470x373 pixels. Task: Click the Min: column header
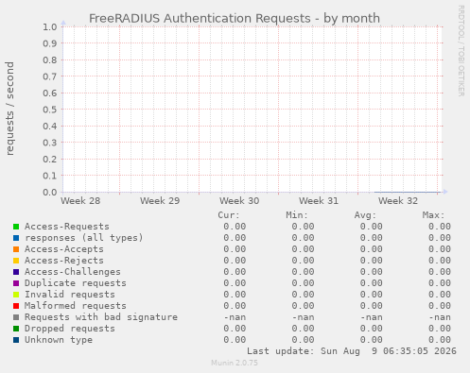pos(297,215)
